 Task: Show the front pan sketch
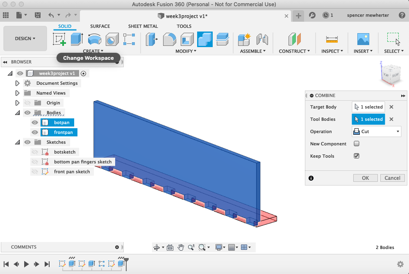35,172
